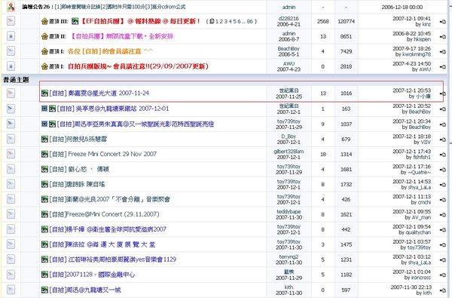
Task: Click the blue digest icon before 九龍塘東鐵站 thread
Action: pos(44,109)
